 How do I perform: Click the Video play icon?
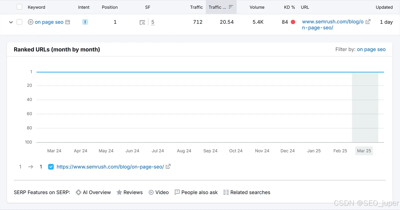point(151,192)
